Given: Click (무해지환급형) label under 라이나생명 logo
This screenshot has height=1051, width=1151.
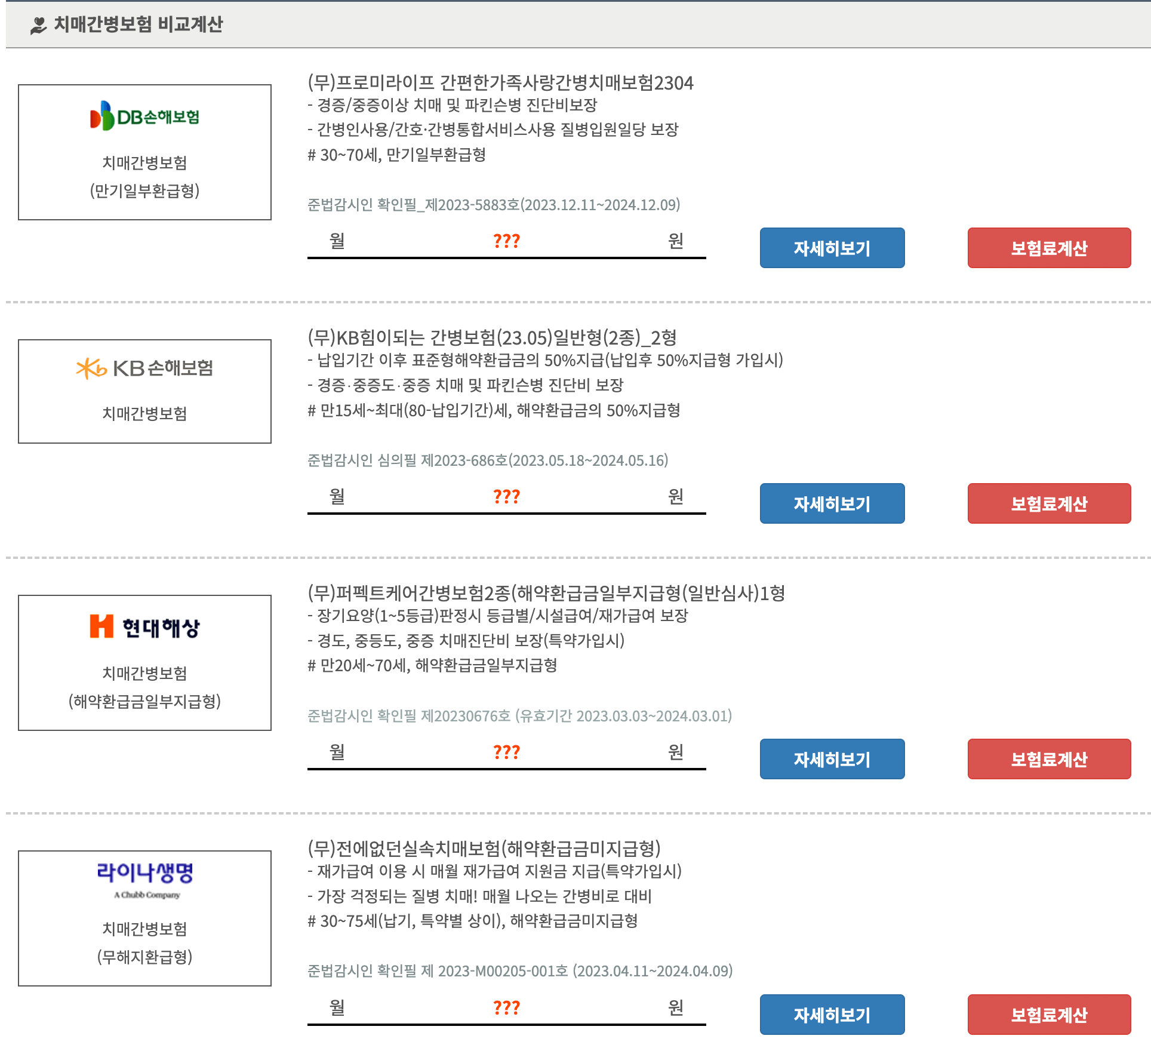Looking at the screenshot, I should point(144,957).
